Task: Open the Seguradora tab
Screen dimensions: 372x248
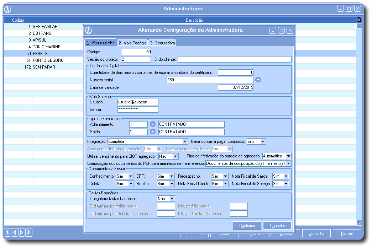Action: point(162,43)
